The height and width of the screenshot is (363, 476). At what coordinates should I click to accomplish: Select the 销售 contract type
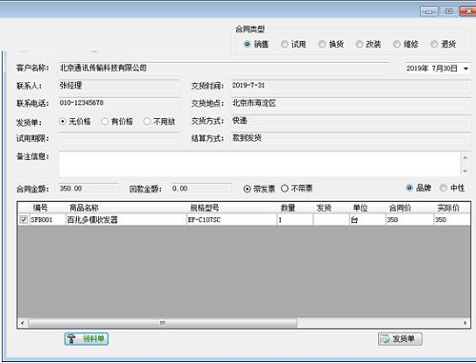click(x=248, y=44)
